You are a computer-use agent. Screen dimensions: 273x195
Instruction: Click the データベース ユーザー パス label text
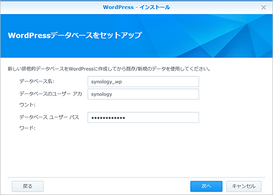(49, 117)
